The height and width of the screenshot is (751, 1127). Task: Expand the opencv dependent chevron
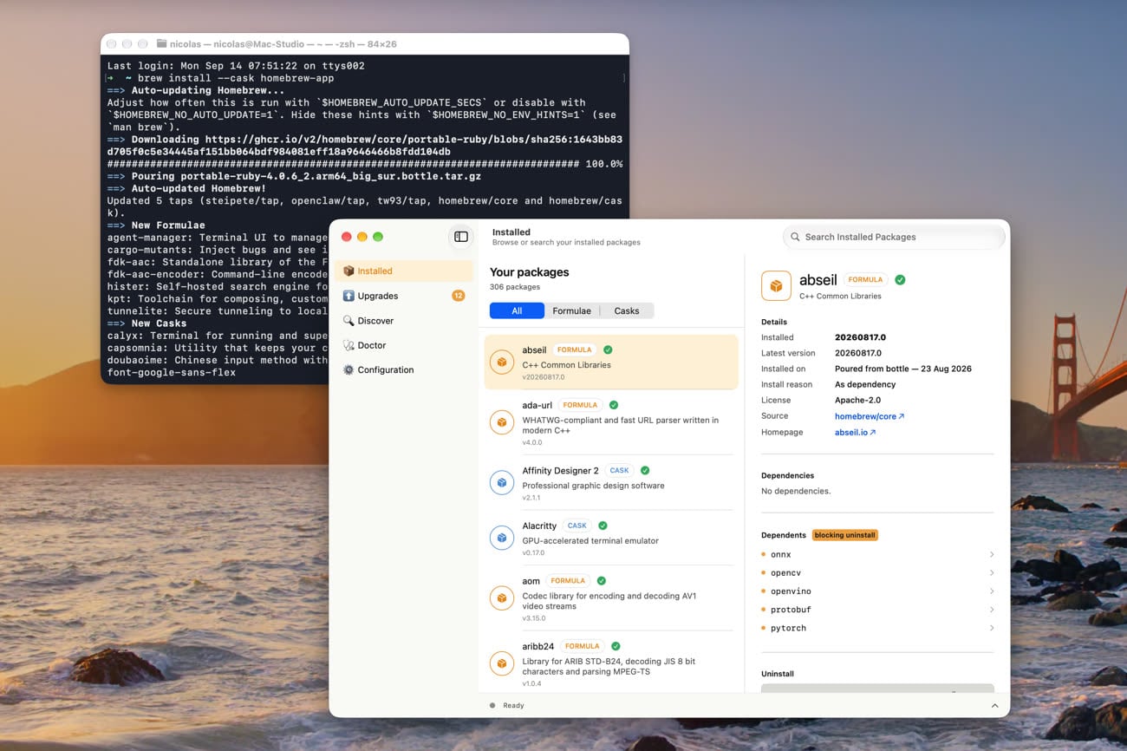click(x=991, y=572)
